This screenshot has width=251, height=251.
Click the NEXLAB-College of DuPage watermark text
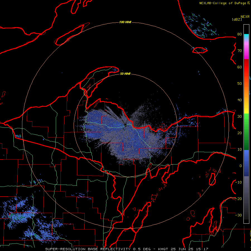pyautogui.click(x=223, y=3)
